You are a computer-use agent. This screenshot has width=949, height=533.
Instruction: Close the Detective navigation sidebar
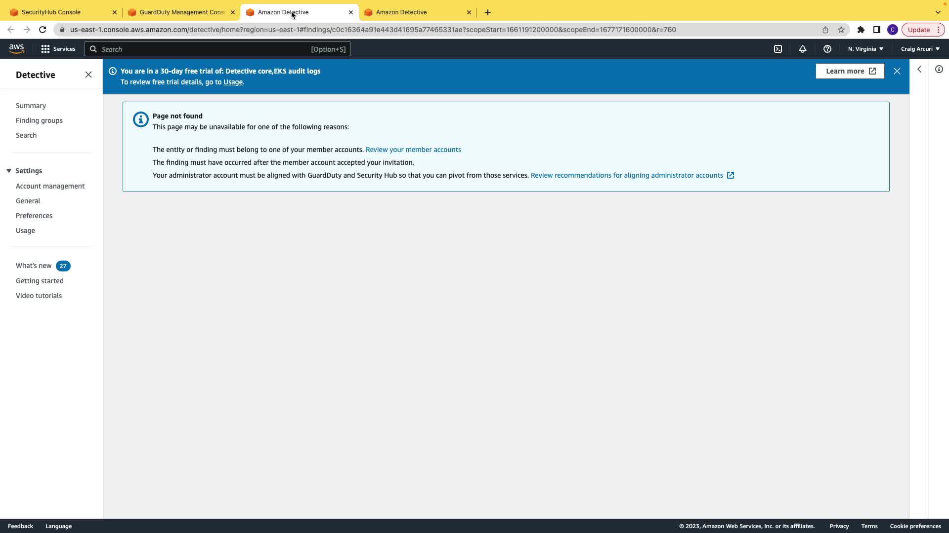tap(88, 75)
